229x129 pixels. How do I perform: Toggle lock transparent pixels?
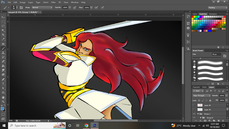tap(199, 100)
